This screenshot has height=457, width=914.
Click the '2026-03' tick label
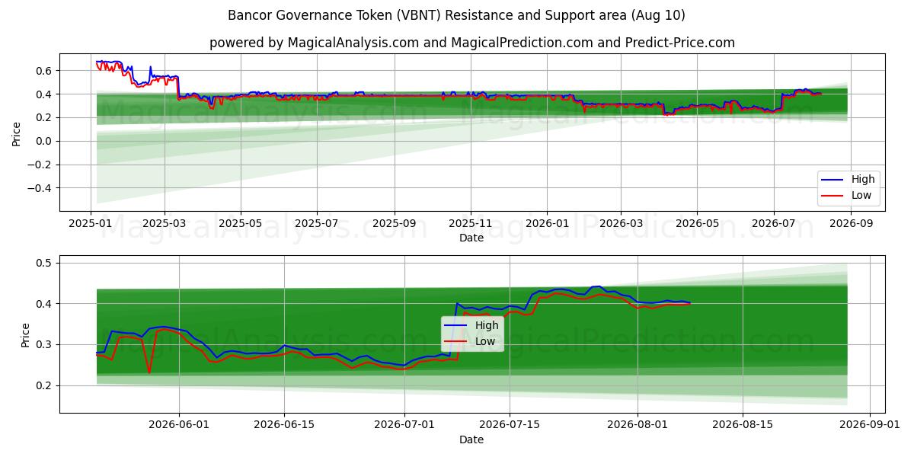pos(620,223)
